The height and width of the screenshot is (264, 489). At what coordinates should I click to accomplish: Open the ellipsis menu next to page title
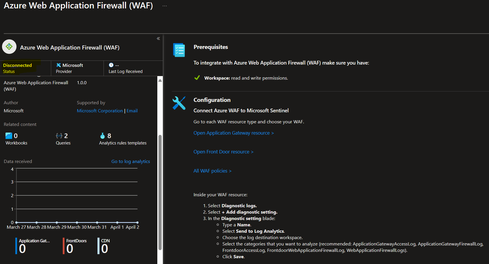point(165,6)
